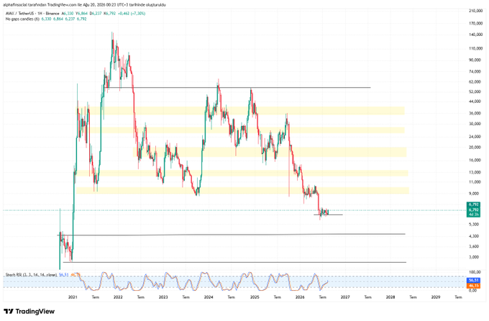Screen dimensions: 489x321
Task: Click the Stoch RSI legend value 56,51
Action: click(63, 275)
